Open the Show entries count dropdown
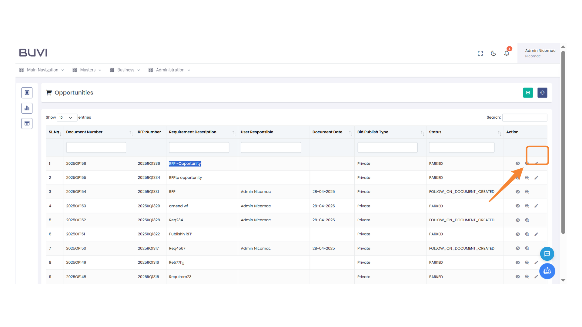The height and width of the screenshot is (327, 582). [67, 117]
